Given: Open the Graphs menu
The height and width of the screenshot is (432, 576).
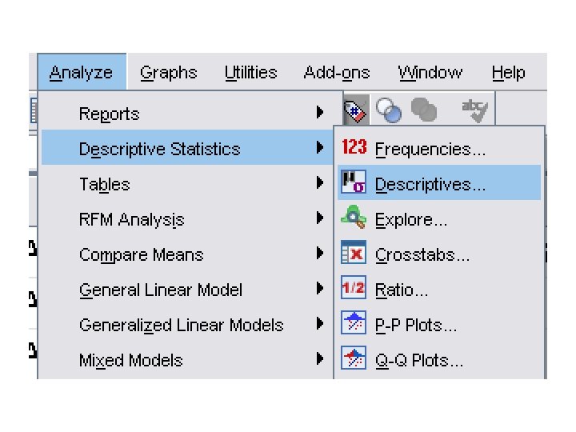Looking at the screenshot, I should tap(168, 73).
